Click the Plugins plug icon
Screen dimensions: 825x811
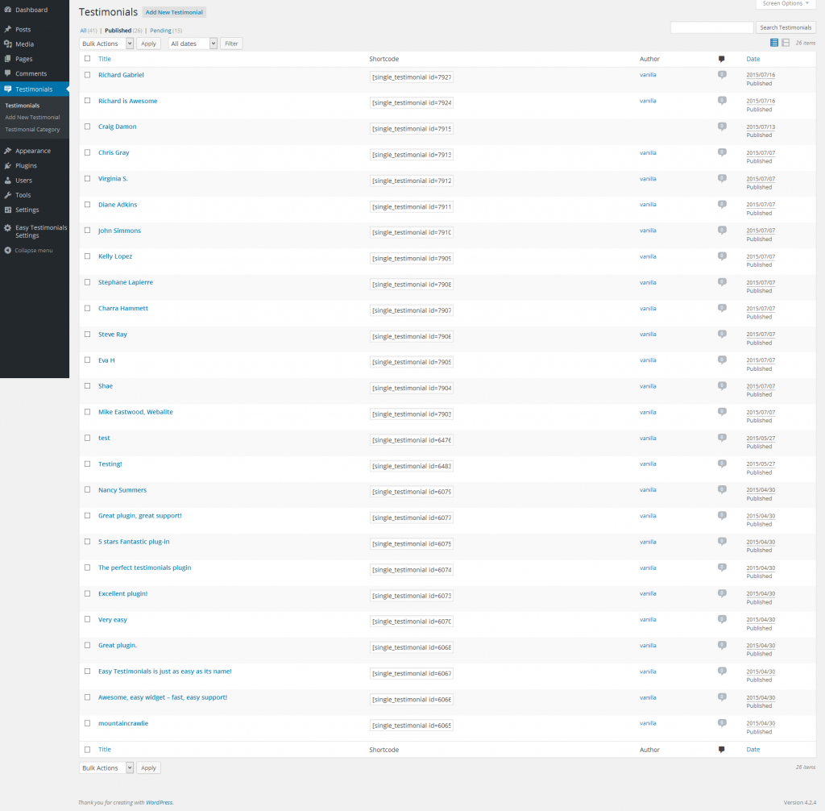coord(7,165)
